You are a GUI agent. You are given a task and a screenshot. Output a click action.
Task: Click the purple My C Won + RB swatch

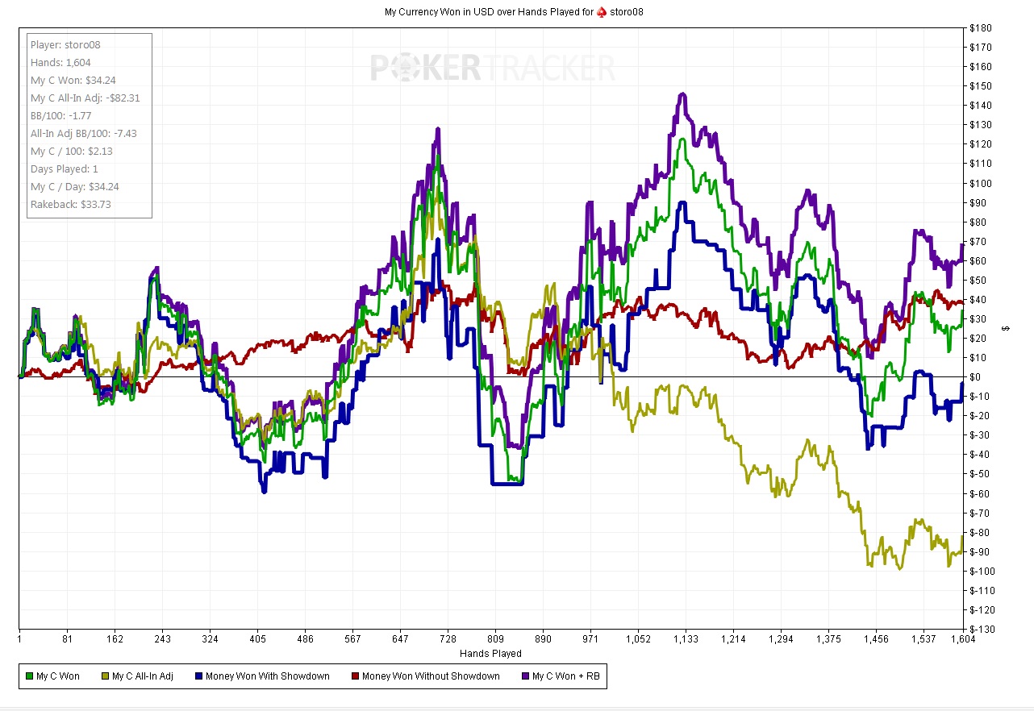(x=524, y=676)
